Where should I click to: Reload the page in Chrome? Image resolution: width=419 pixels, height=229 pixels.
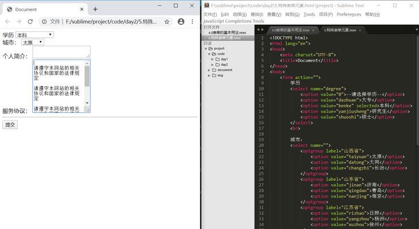(x=30, y=22)
